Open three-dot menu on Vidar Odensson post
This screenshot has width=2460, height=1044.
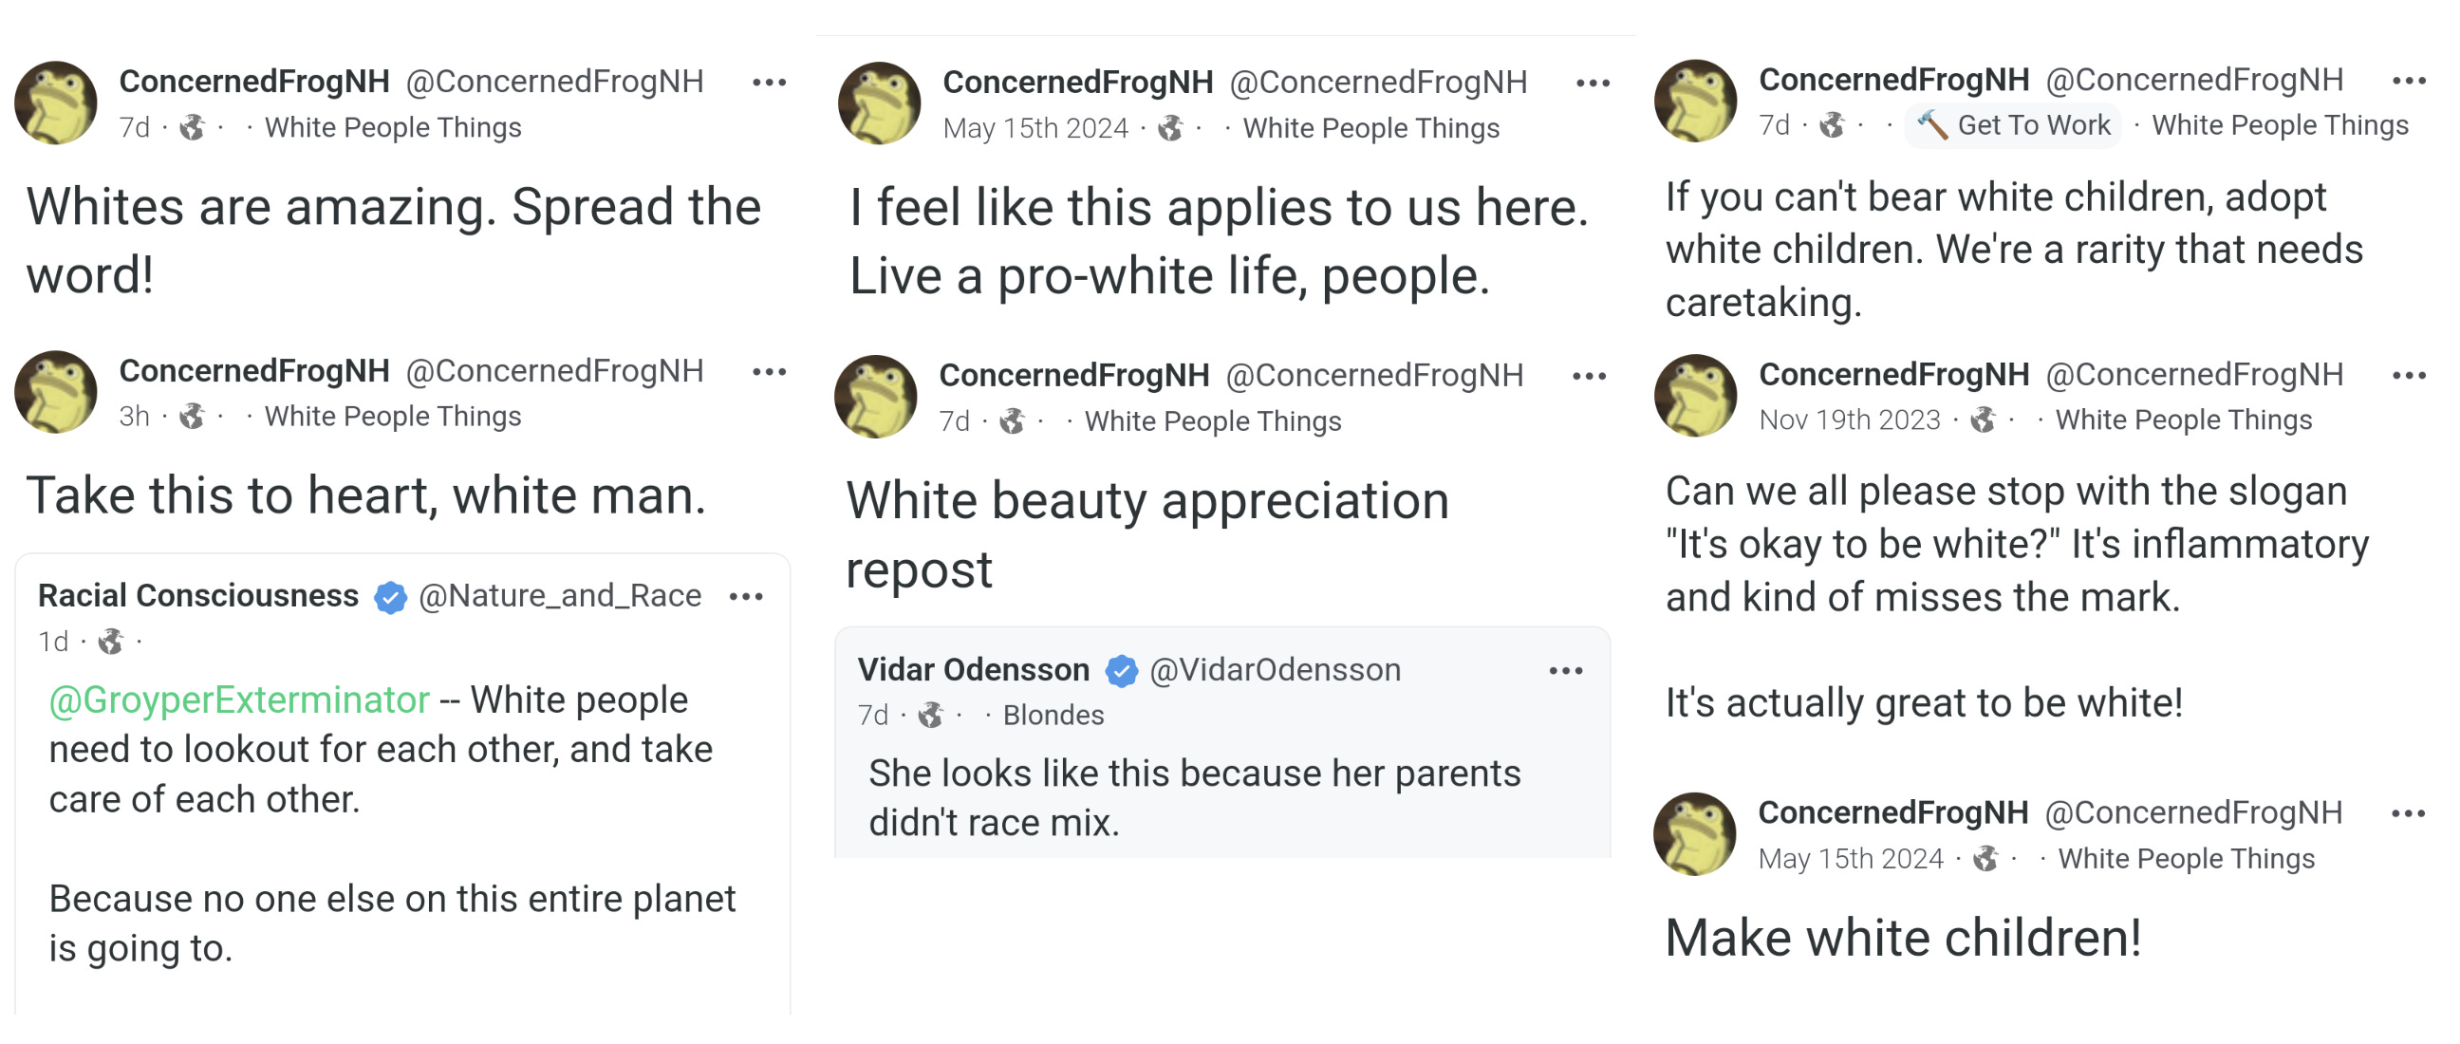click(1566, 672)
